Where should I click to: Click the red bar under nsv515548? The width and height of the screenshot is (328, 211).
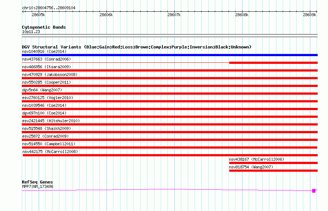click(170, 132)
